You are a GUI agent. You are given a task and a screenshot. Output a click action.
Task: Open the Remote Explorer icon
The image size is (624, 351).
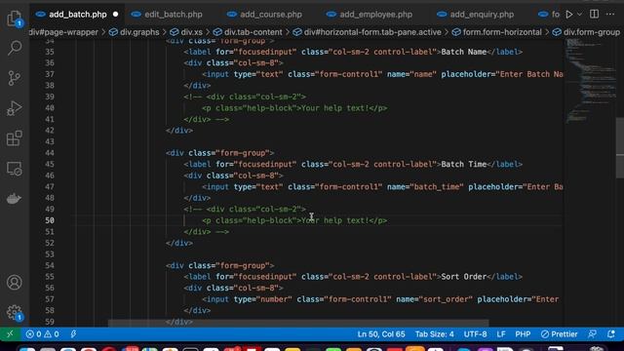(x=15, y=169)
